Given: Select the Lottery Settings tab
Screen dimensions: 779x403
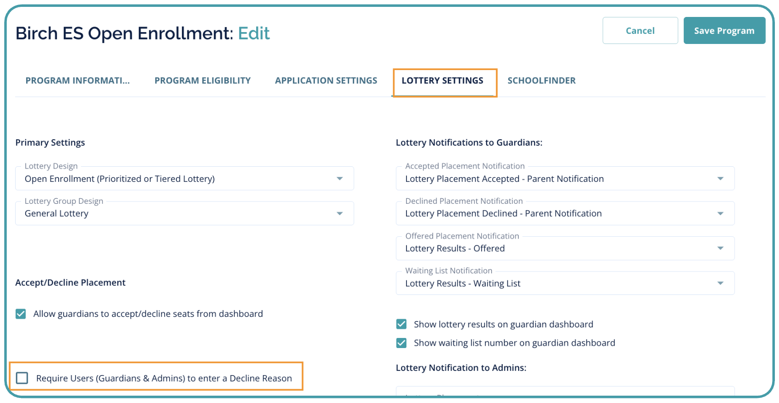Looking at the screenshot, I should pos(442,81).
